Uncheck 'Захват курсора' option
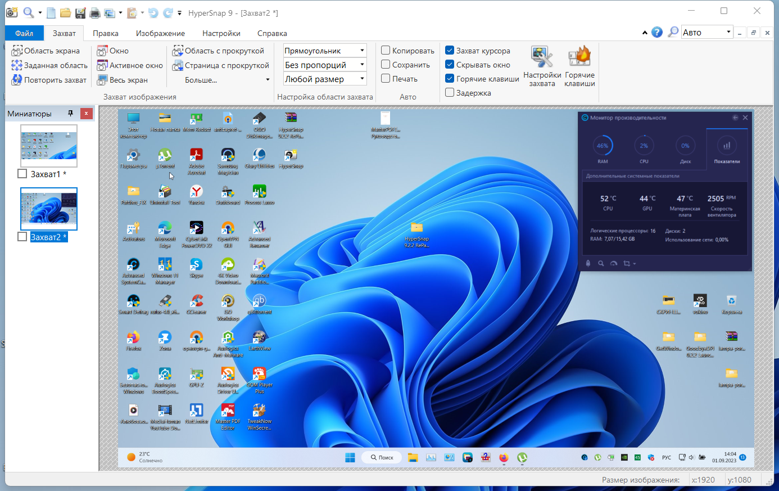 (x=450, y=51)
